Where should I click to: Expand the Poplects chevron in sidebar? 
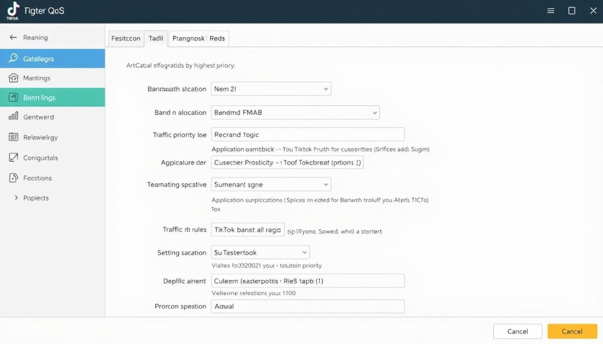point(16,198)
